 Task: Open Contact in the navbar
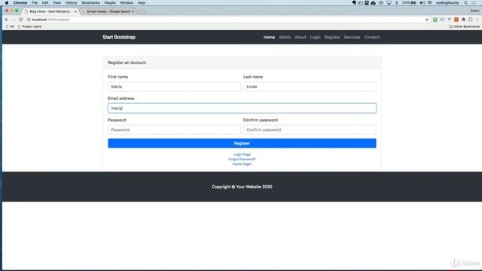(x=371, y=37)
